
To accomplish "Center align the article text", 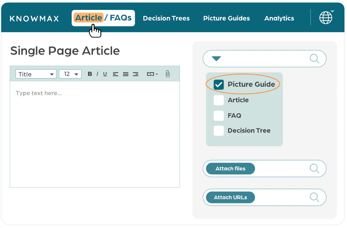I will pos(126,74).
